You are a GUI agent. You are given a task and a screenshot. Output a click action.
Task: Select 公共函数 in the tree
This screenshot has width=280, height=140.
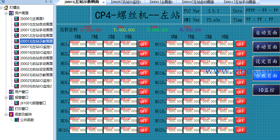[27, 120]
